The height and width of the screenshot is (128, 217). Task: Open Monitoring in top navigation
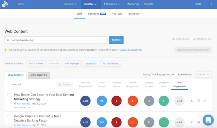[x=133, y=4]
